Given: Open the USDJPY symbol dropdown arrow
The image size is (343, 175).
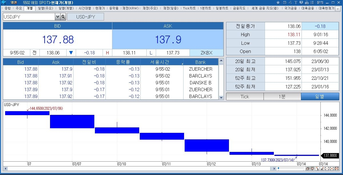Looking at the screenshot, I should [57, 17].
